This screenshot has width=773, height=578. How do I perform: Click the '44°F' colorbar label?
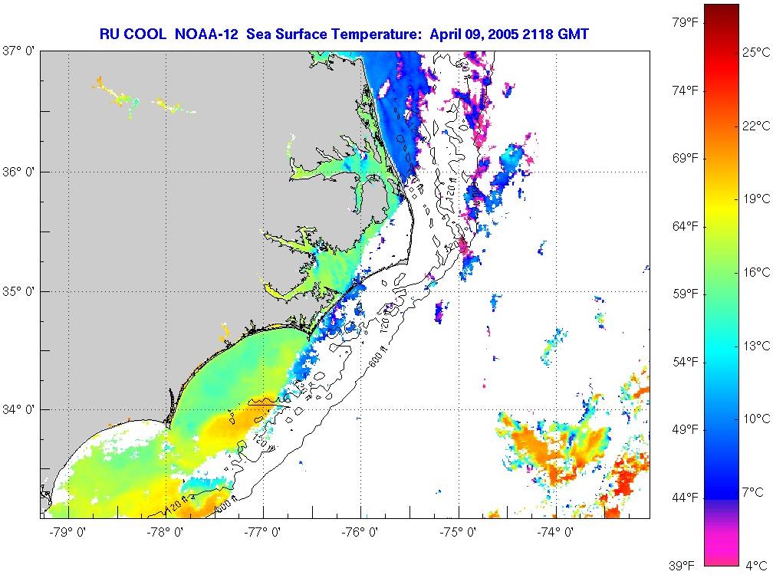[686, 498]
